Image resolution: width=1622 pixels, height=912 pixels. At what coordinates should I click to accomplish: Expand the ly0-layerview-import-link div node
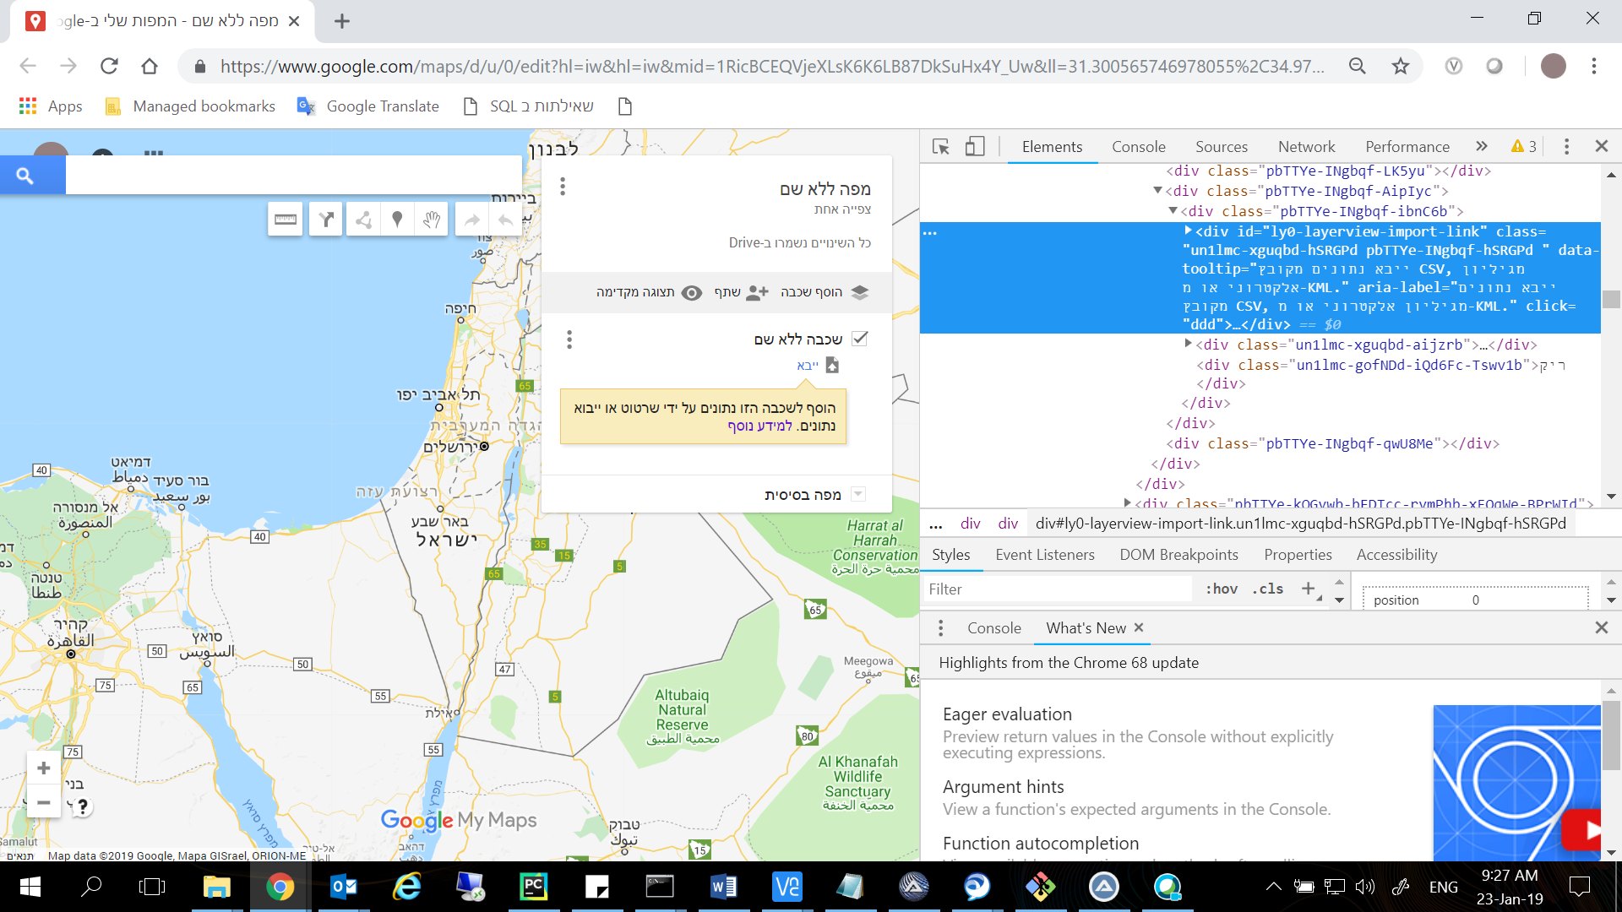[x=1188, y=231]
